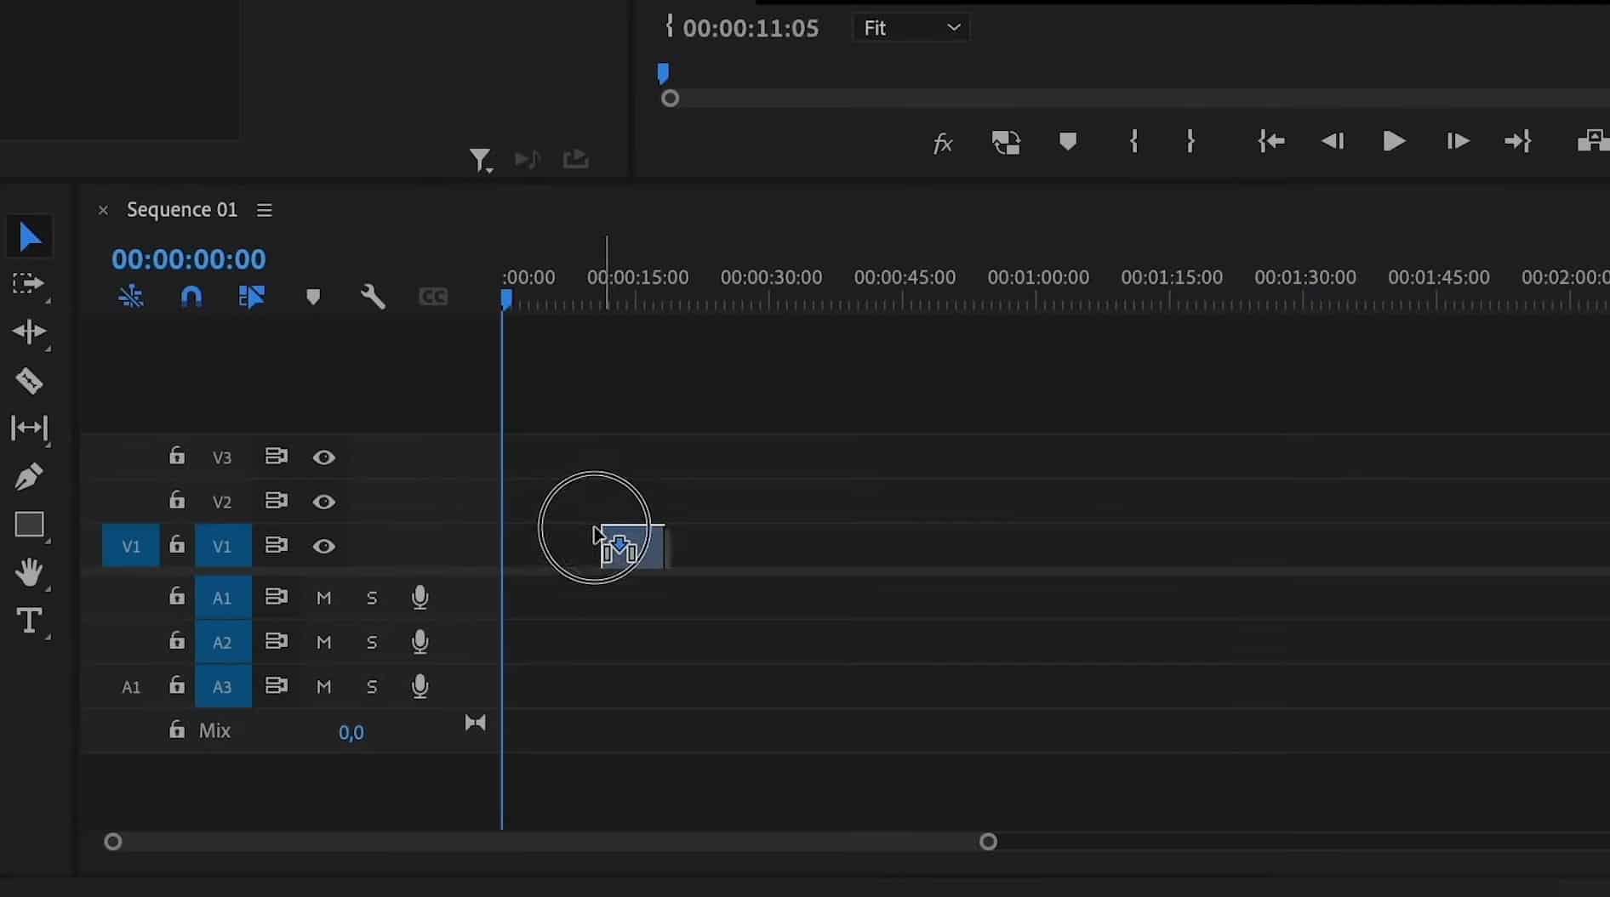Target the V2 track header

click(222, 502)
